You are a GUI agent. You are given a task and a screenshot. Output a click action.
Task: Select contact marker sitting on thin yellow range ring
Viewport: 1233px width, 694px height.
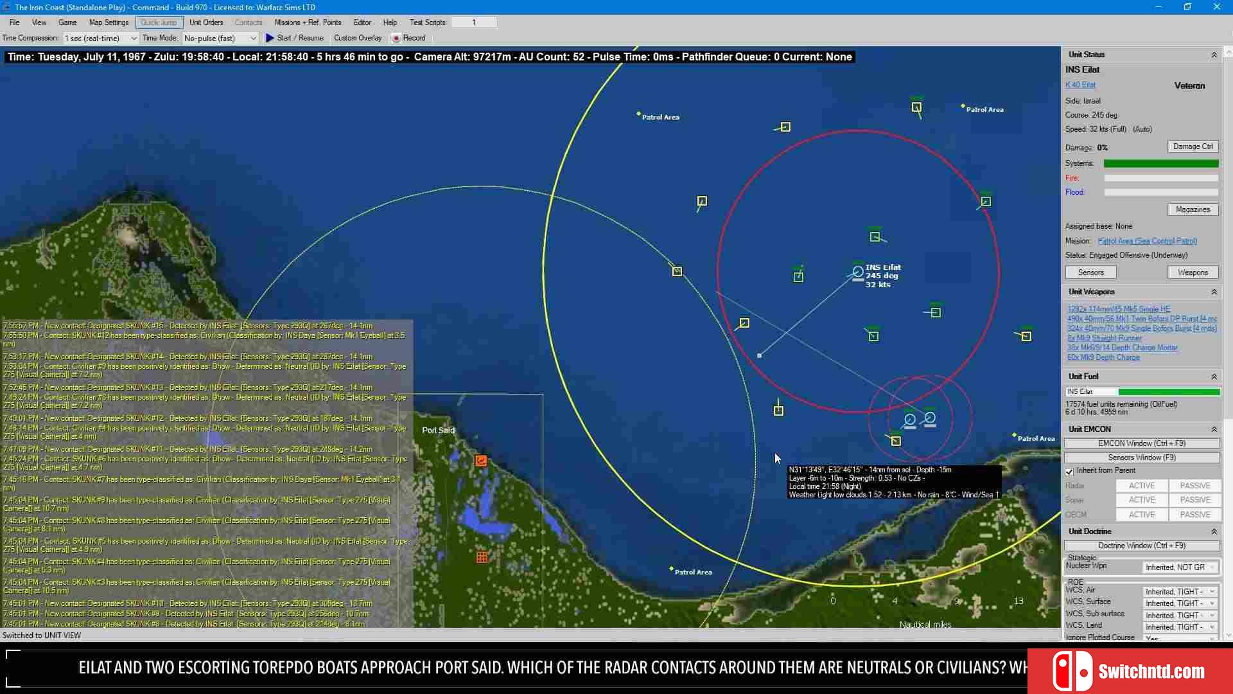click(677, 271)
